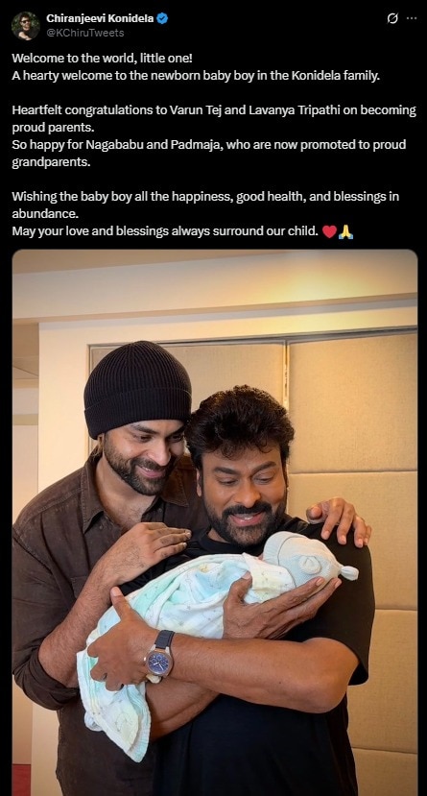Click the blue-dial wristwatch in the photo
This screenshot has width=427, height=796.
(x=159, y=658)
